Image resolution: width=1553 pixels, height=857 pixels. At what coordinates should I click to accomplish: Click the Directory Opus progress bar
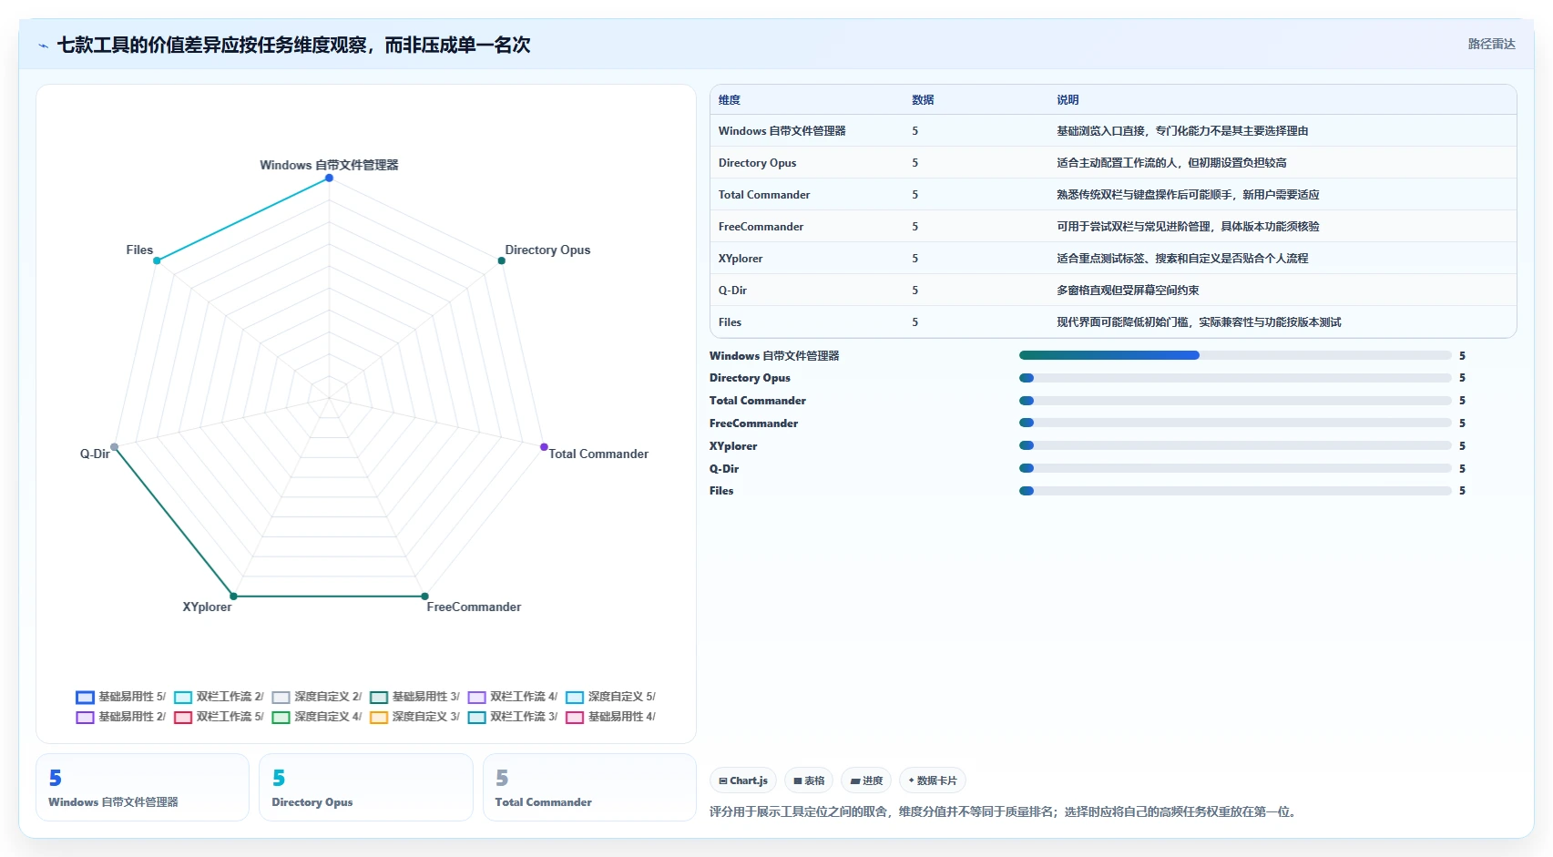1235,378
